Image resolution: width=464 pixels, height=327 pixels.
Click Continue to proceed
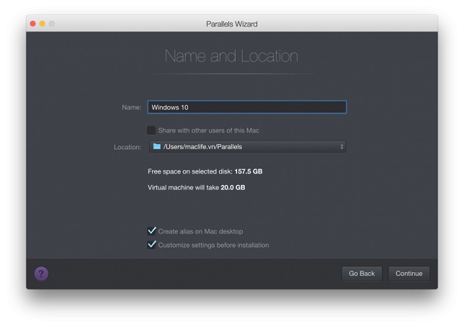point(409,273)
